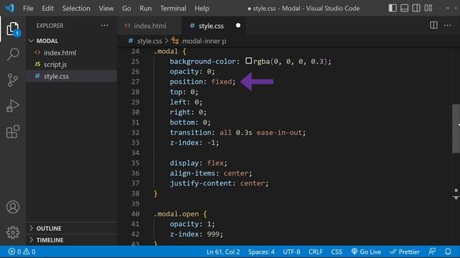
Task: Open the rgba color swatch picker
Action: click(249, 60)
